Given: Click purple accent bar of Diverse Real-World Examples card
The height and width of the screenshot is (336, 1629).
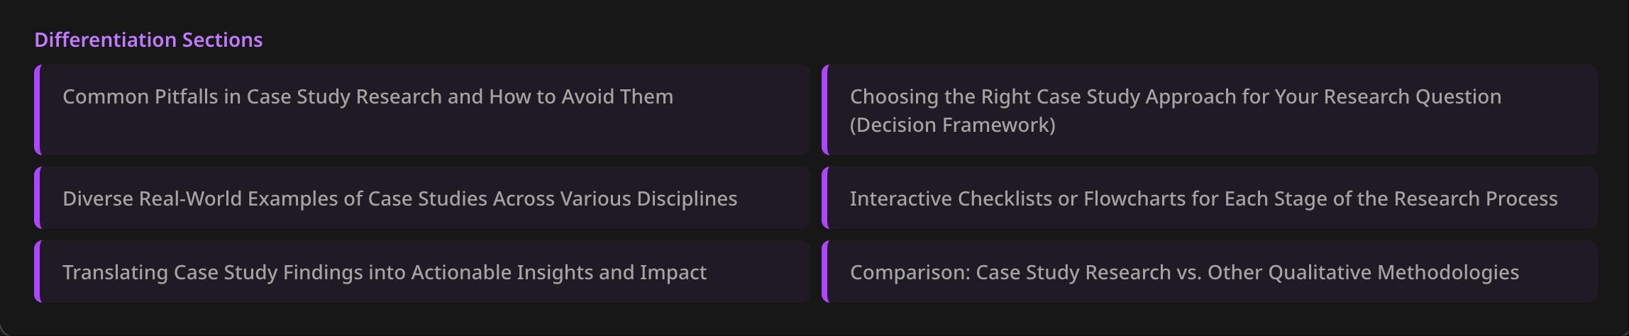Looking at the screenshot, I should click(37, 198).
